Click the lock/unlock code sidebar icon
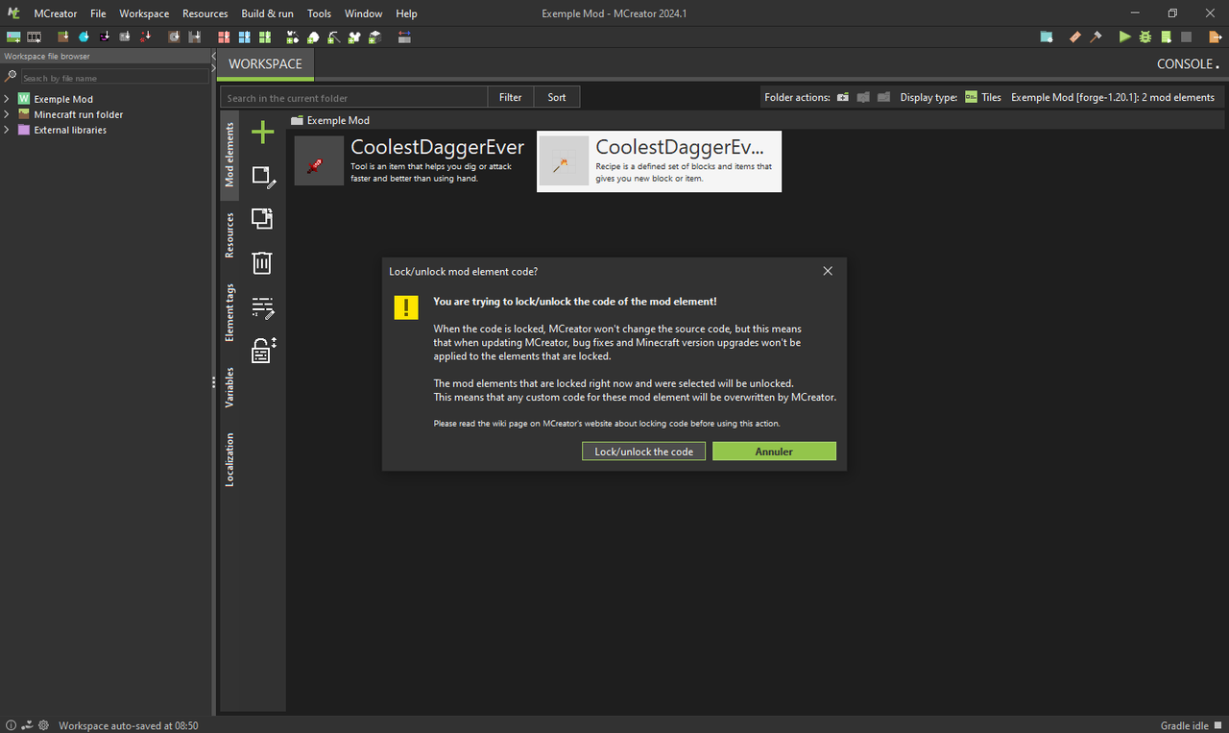 263,351
